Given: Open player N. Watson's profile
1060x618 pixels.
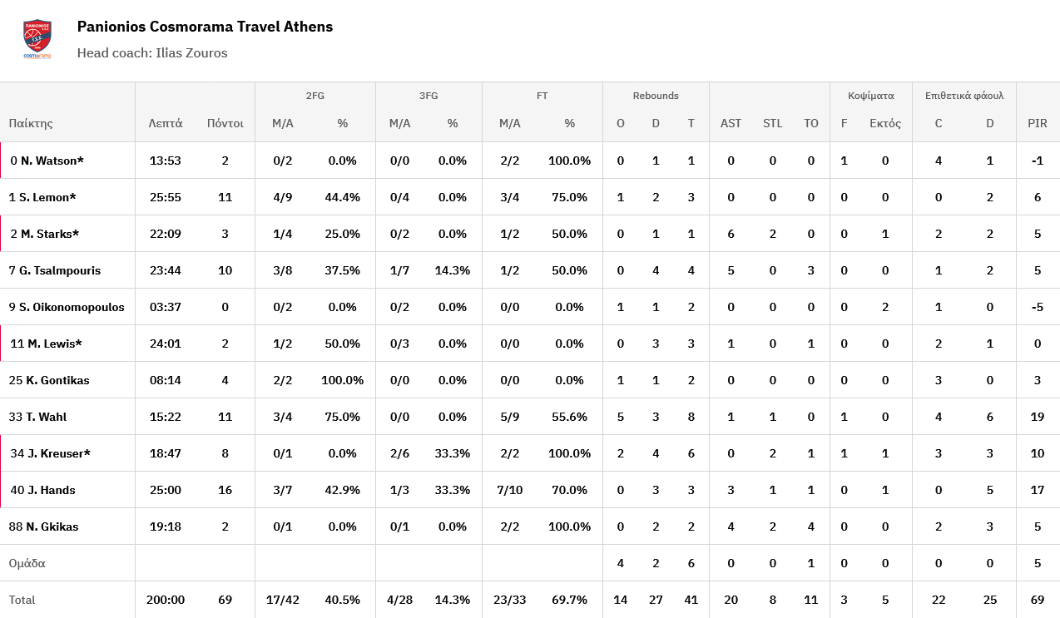Looking at the screenshot, I should [x=52, y=161].
